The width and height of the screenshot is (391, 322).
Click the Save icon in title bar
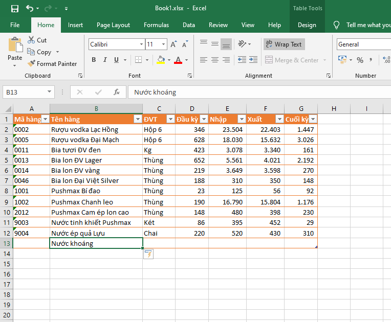click(x=14, y=9)
